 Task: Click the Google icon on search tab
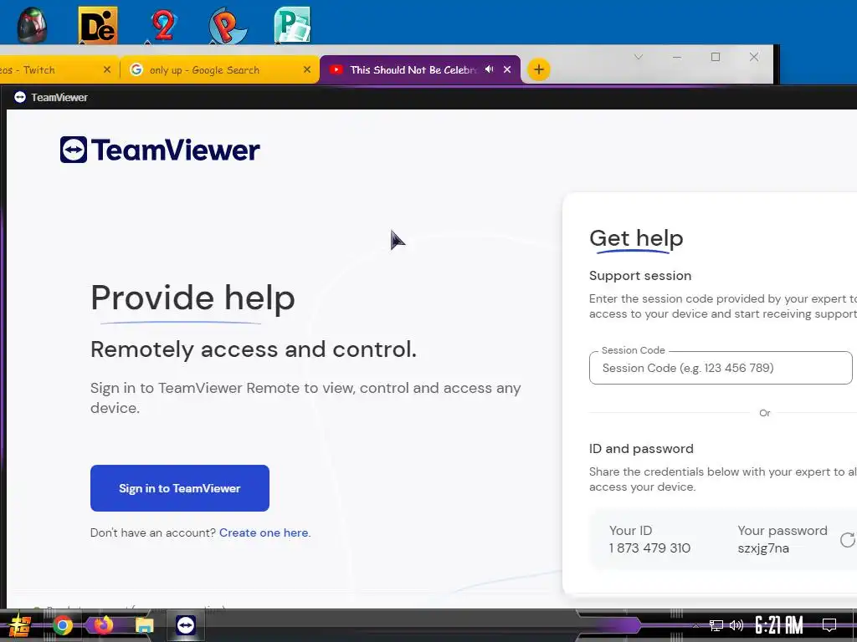pyautogui.click(x=136, y=69)
